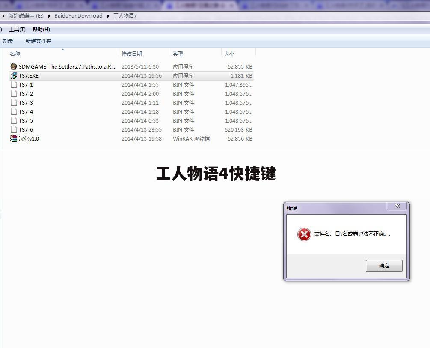The height and width of the screenshot is (348, 430).
Task: Click size value 62,855 KB
Action: (x=240, y=66)
